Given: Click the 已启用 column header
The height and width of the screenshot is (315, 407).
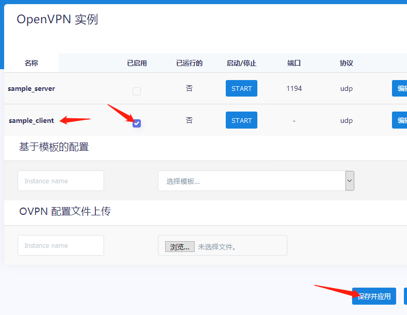Looking at the screenshot, I should coord(137,63).
